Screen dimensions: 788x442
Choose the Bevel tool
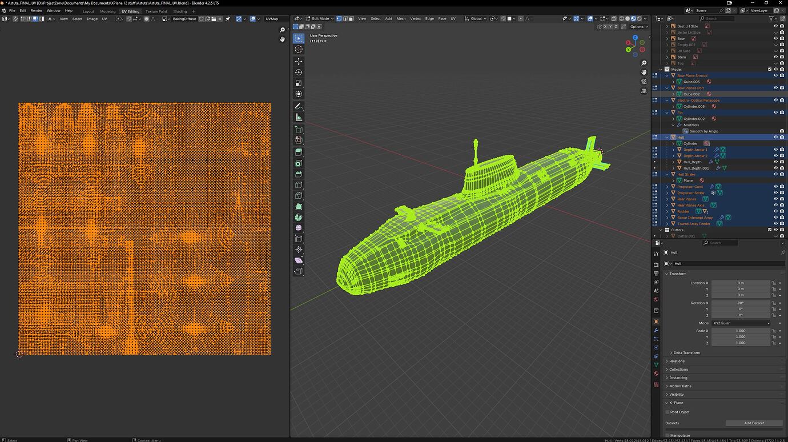click(299, 174)
